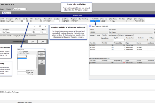Open the Job Days ellipsis lookup
The height and width of the screenshot is (103, 155).
61,21
